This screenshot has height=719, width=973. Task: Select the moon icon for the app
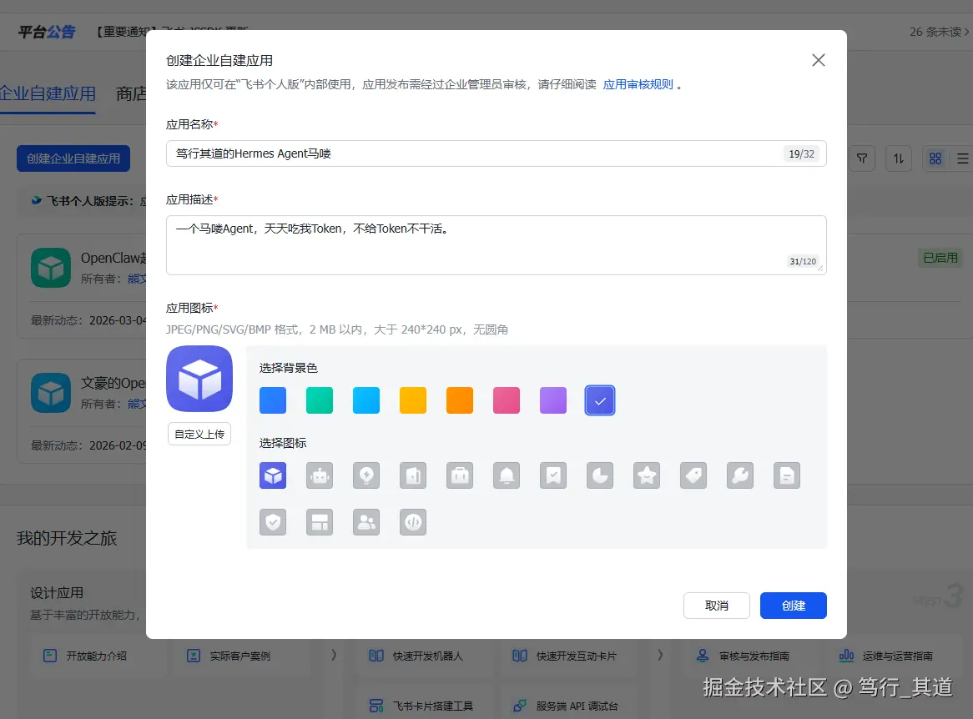pyautogui.click(x=600, y=475)
